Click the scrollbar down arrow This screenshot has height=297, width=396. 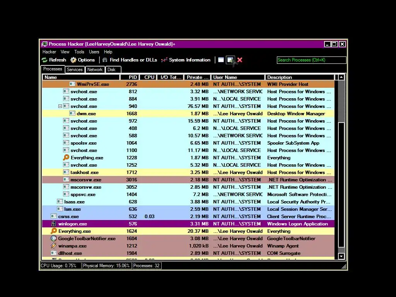341,256
